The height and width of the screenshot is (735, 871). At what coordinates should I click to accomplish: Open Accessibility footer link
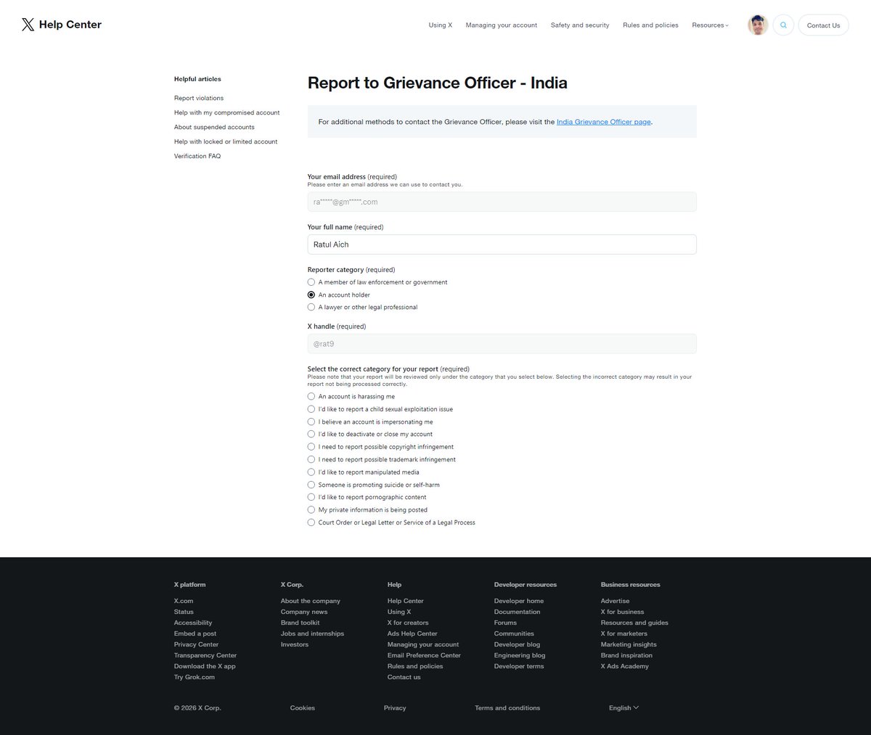(x=193, y=623)
